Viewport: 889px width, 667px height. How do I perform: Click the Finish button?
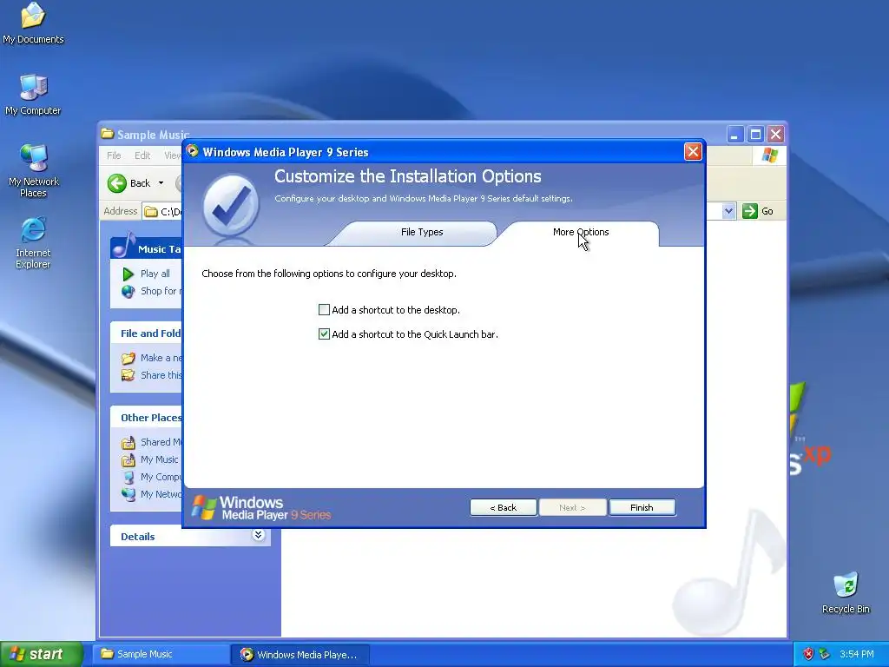coord(642,507)
